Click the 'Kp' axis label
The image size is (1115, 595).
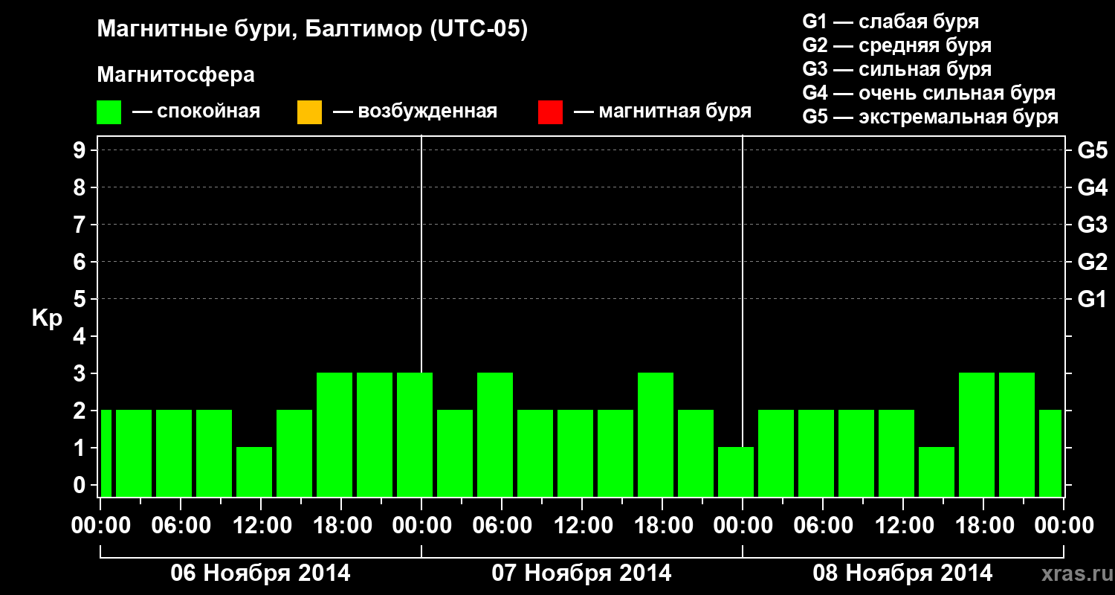coord(47,319)
